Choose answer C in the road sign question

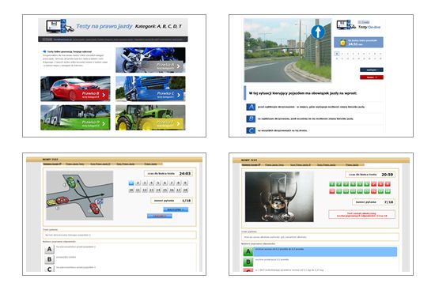click(x=251, y=130)
